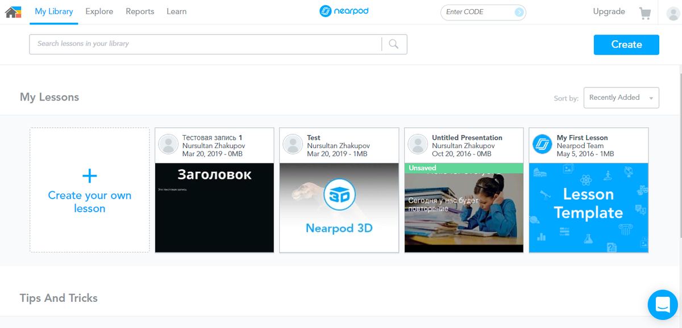Image resolution: width=682 pixels, height=328 pixels.
Task: Click Nearpod Team logo on My First Lesson
Action: point(543,145)
